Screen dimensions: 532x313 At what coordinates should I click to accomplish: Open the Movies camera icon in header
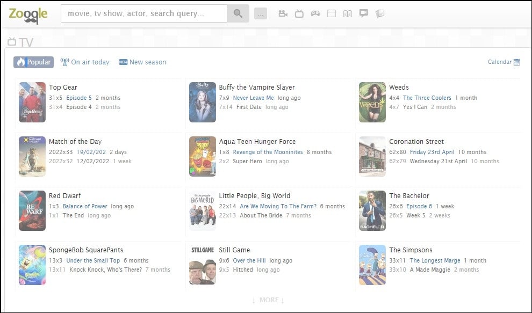tap(283, 13)
